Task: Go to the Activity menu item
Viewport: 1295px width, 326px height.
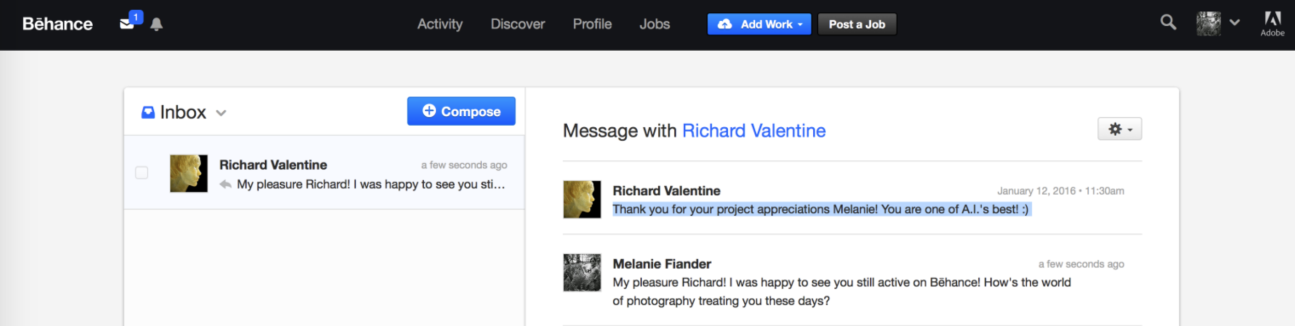Action: tap(440, 24)
